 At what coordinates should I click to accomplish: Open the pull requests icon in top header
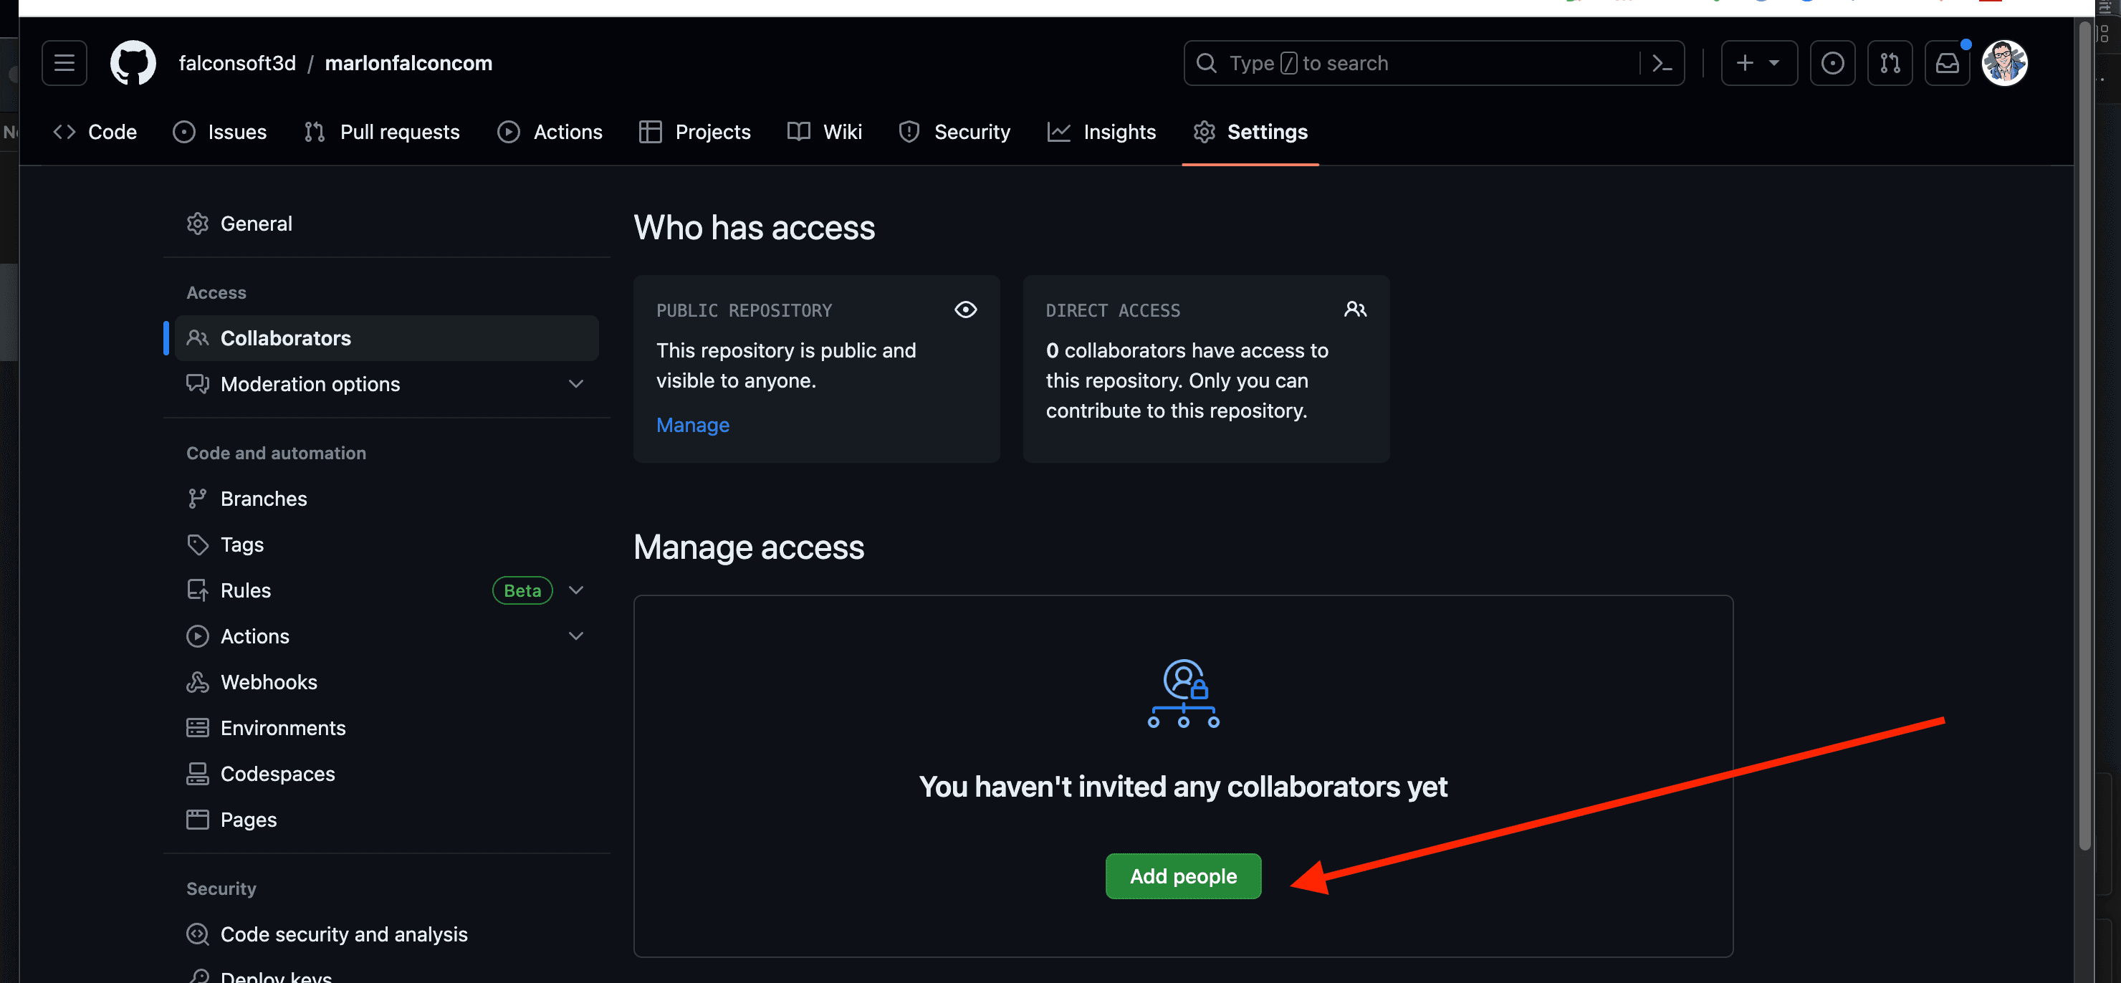pyautogui.click(x=1890, y=62)
